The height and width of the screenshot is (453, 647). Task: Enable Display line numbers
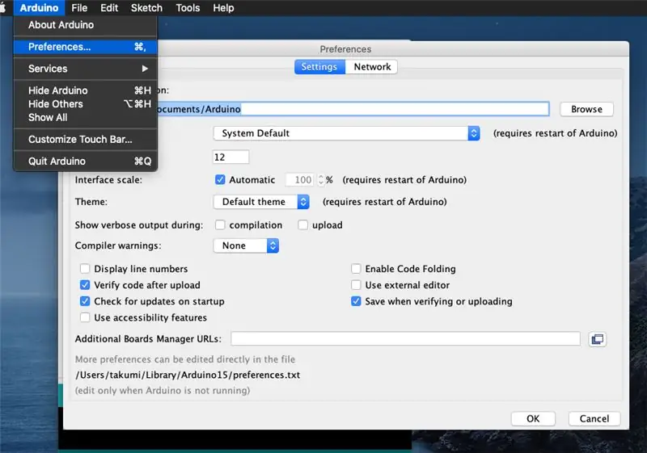click(x=85, y=269)
